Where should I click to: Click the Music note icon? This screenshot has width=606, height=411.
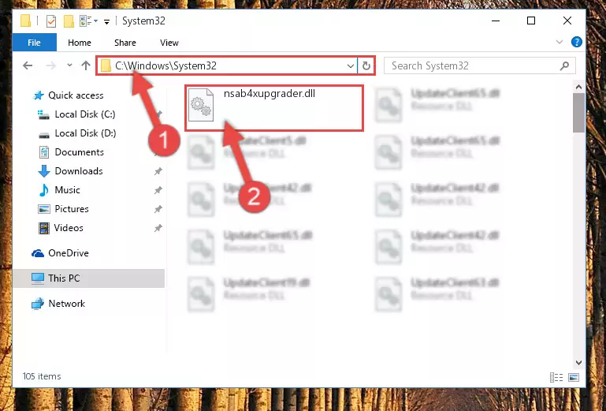click(43, 190)
